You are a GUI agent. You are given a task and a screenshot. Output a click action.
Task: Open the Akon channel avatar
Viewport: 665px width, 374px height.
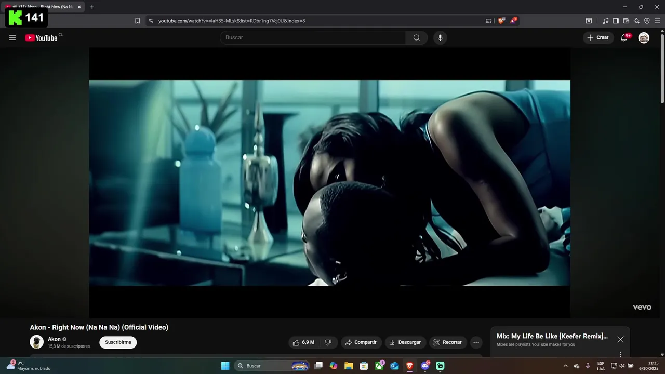(36, 342)
